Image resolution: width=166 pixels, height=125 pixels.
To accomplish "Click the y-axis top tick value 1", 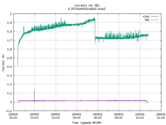I will point(11,14).
